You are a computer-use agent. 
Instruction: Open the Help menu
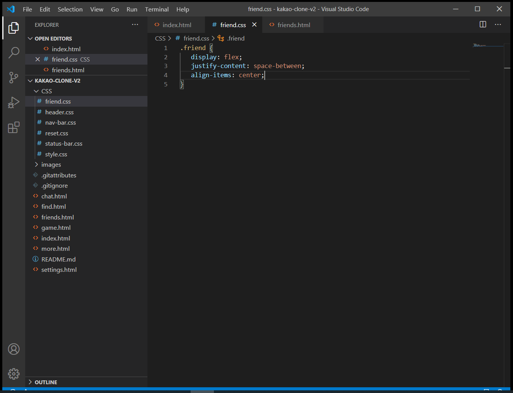pos(183,9)
